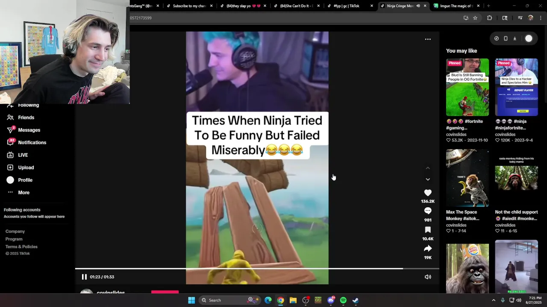Click the 'Not the child support' caption
Screen dimensions: 547x307
pos(516,215)
